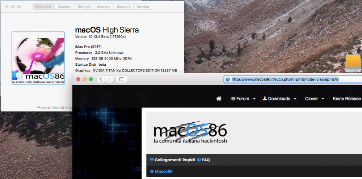This screenshot has height=179, width=362.
Task: Click the iMac Pro (2017) model text
Action: 88,47
